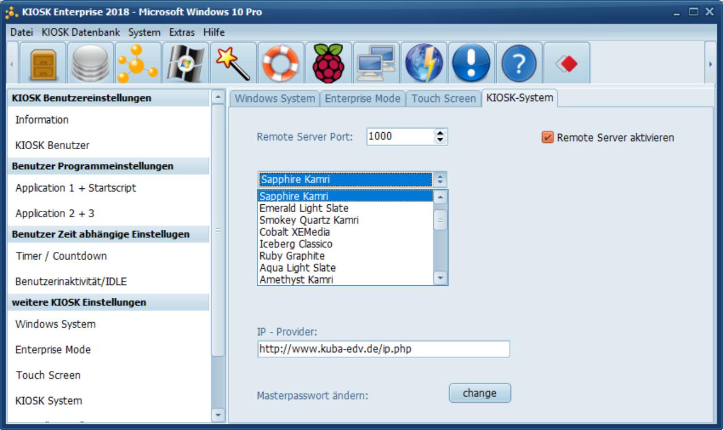
Task: Click the globe with lightning icon
Action: coord(424,64)
